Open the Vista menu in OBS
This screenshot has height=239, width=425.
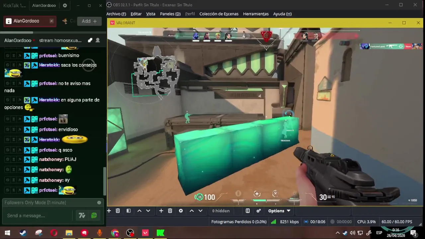[151, 14]
